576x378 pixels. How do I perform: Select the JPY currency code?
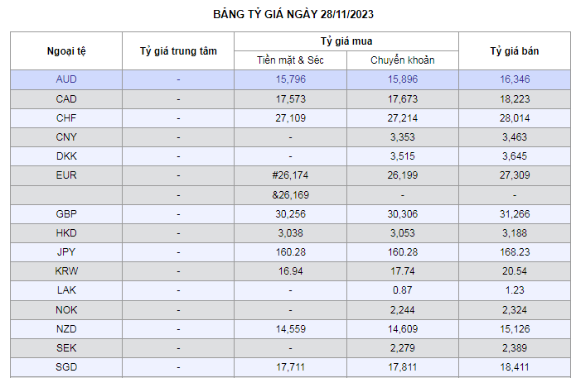(x=66, y=251)
